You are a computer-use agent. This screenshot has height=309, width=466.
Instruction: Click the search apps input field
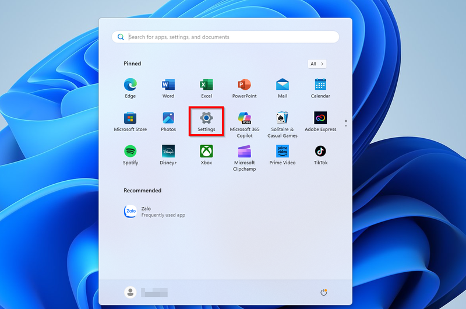coord(225,37)
